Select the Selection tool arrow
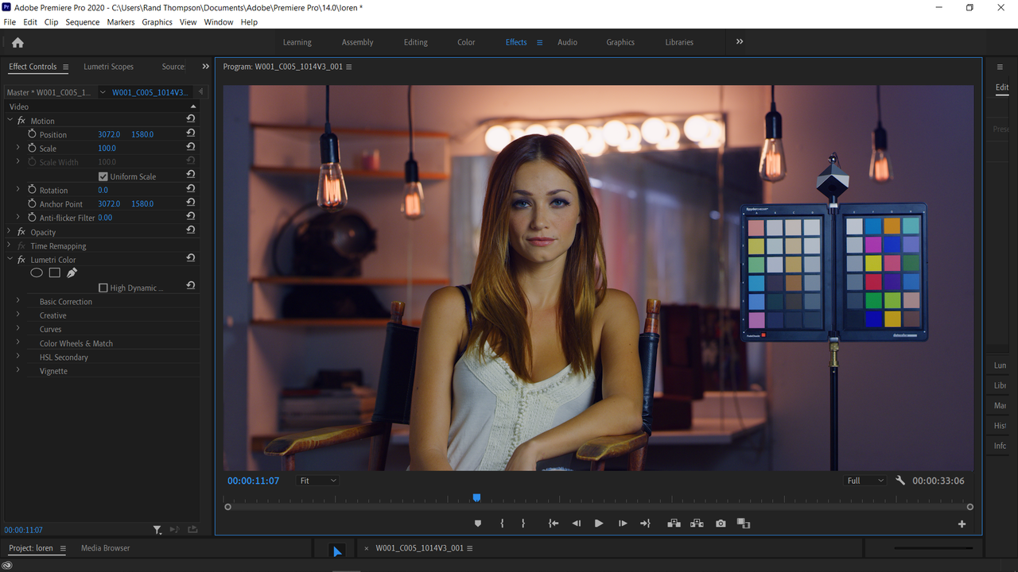Viewport: 1018px width, 572px height. point(336,551)
